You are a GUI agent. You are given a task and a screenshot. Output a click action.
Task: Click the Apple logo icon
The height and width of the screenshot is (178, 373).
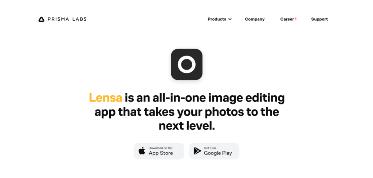coord(142,151)
